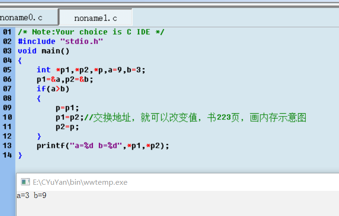
Task: Click the opening brace on line 04
Action: click(x=20, y=61)
